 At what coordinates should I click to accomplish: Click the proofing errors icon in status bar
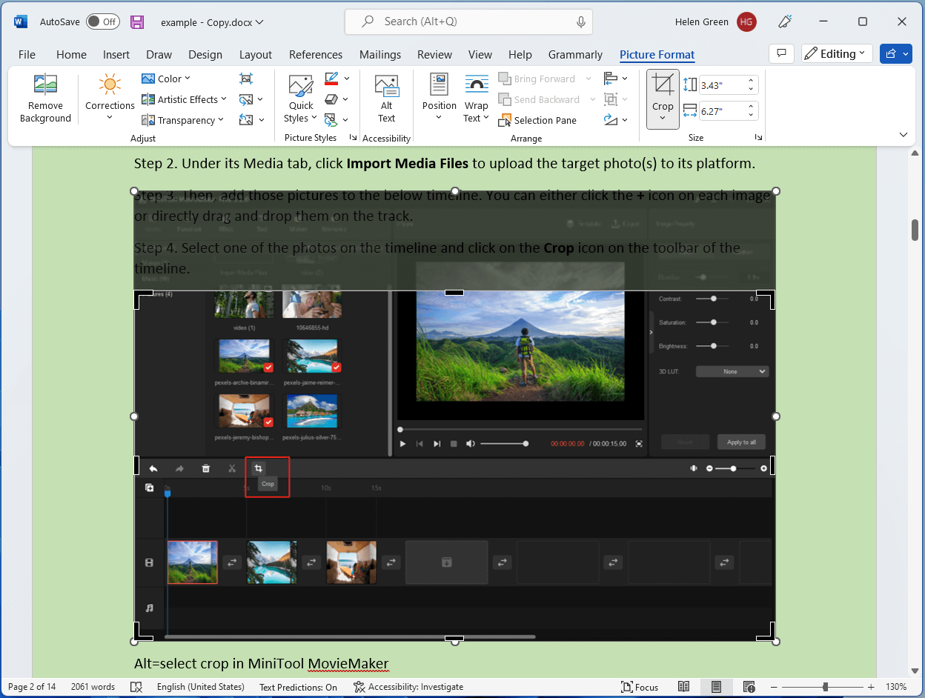[136, 687]
